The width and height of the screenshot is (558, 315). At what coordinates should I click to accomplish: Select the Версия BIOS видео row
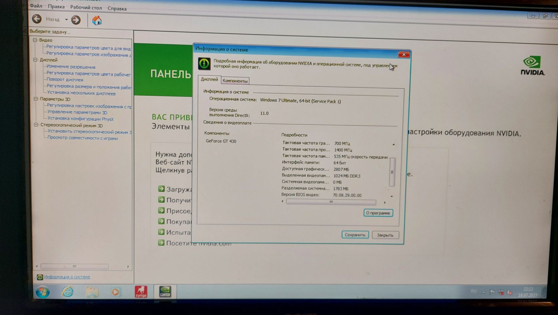(x=321, y=195)
